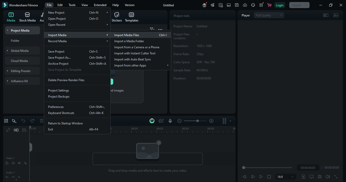
Task: Open the Stickers tab
Action: 117,17
